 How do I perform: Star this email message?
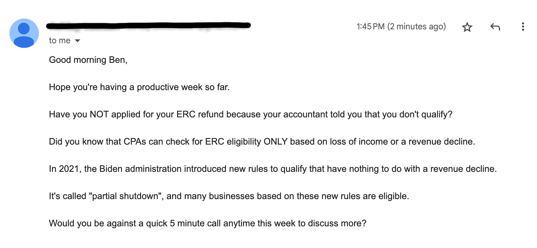point(467,27)
